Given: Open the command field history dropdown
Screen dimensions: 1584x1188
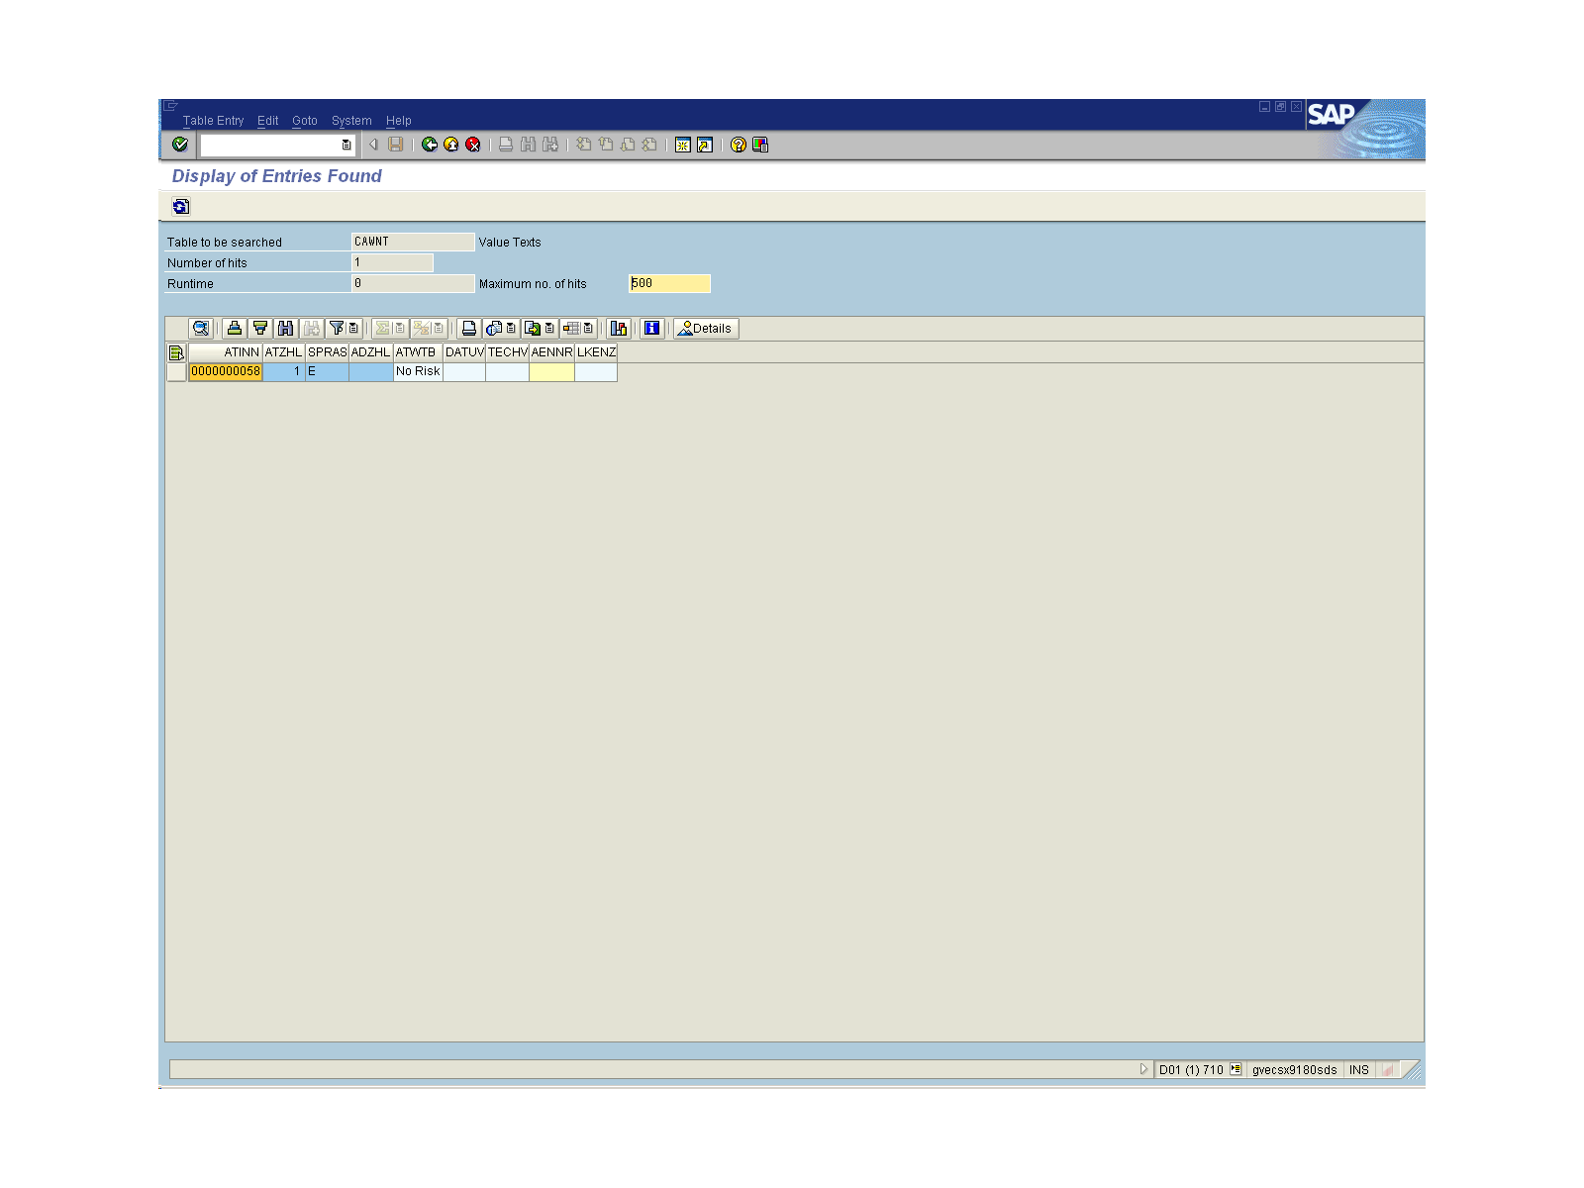Looking at the screenshot, I should (x=346, y=145).
